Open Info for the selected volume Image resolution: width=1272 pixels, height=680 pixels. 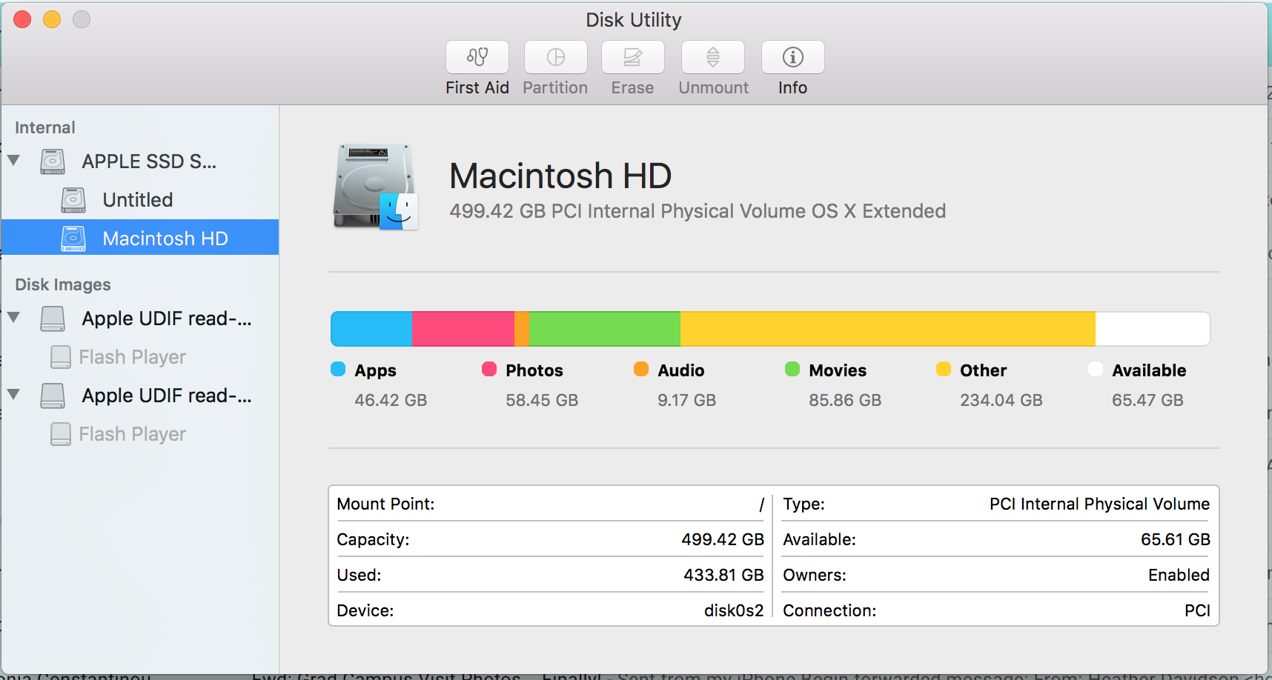(x=792, y=57)
